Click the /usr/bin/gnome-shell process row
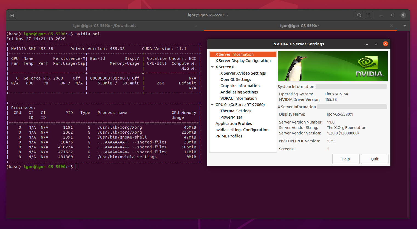The width and height of the screenshot is (417, 229). pyautogui.click(x=104, y=137)
